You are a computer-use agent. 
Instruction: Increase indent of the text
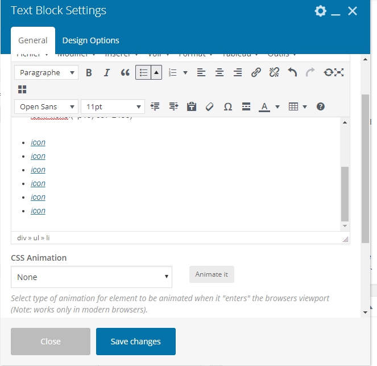(x=173, y=106)
